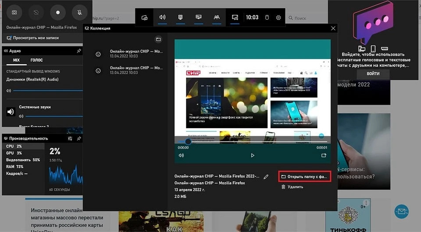Screen dimensions: 421x232
Task: Toggle the microphone mute button
Action: tap(80, 12)
